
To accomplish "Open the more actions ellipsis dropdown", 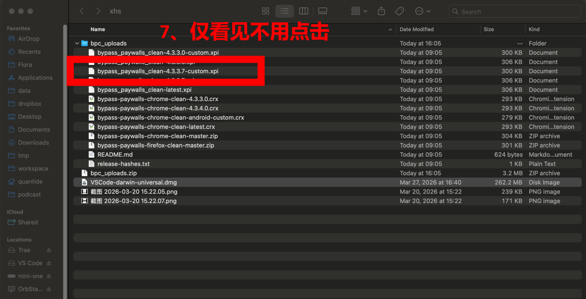I will click(x=421, y=11).
